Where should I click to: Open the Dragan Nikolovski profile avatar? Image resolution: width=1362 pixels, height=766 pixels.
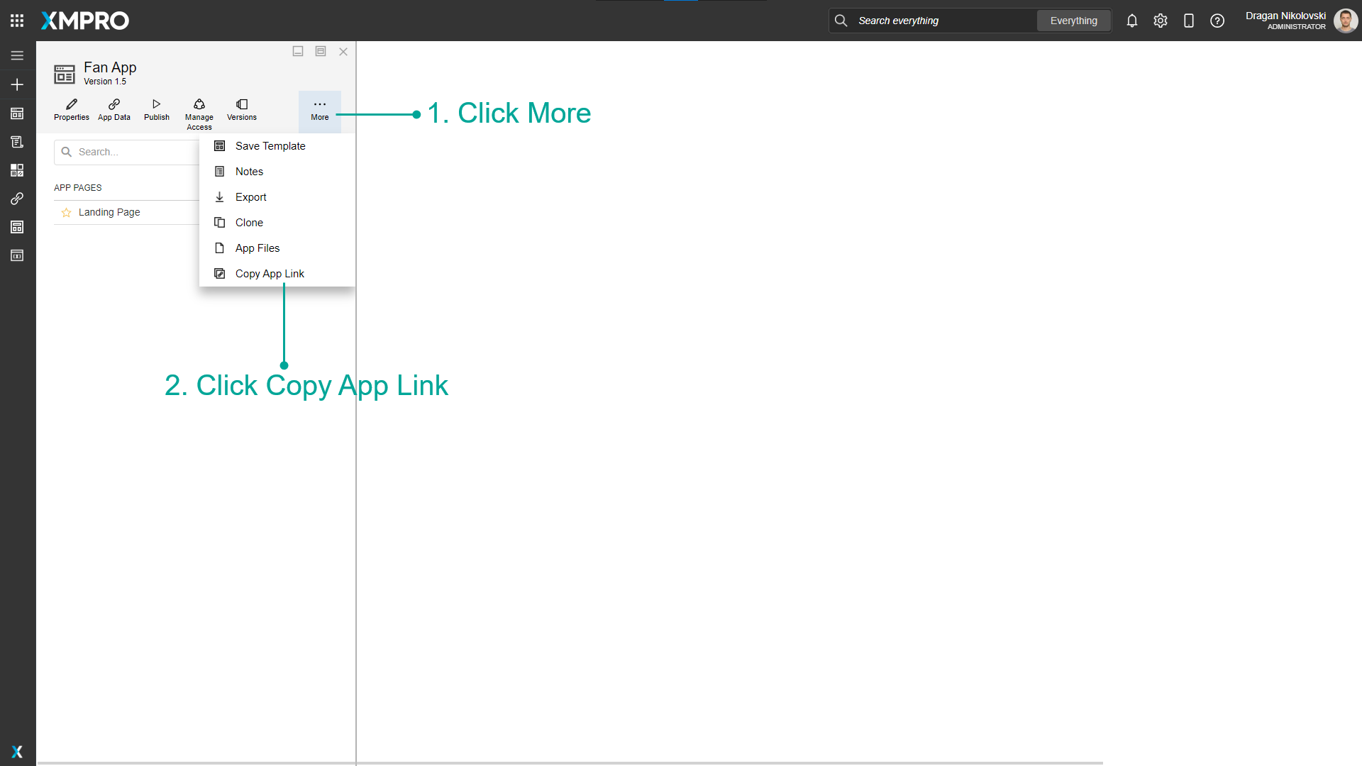pos(1346,21)
